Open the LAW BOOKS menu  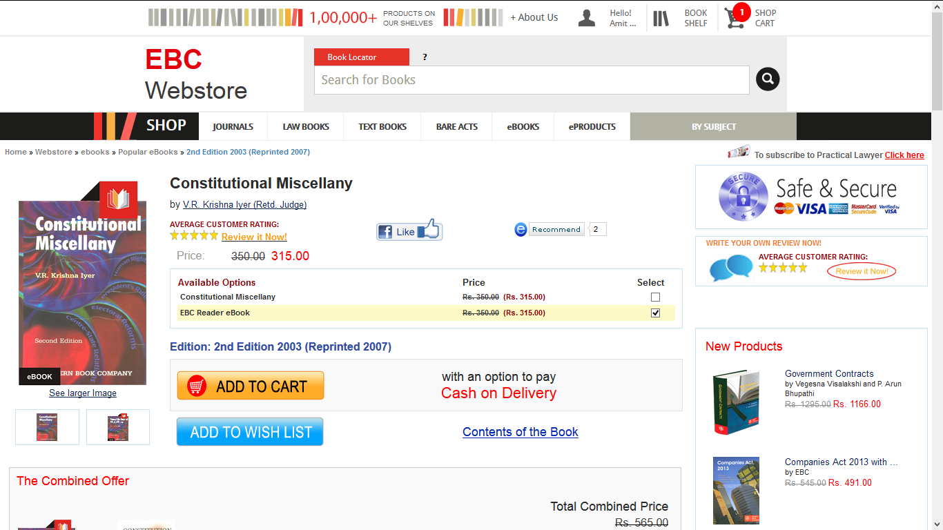[306, 126]
